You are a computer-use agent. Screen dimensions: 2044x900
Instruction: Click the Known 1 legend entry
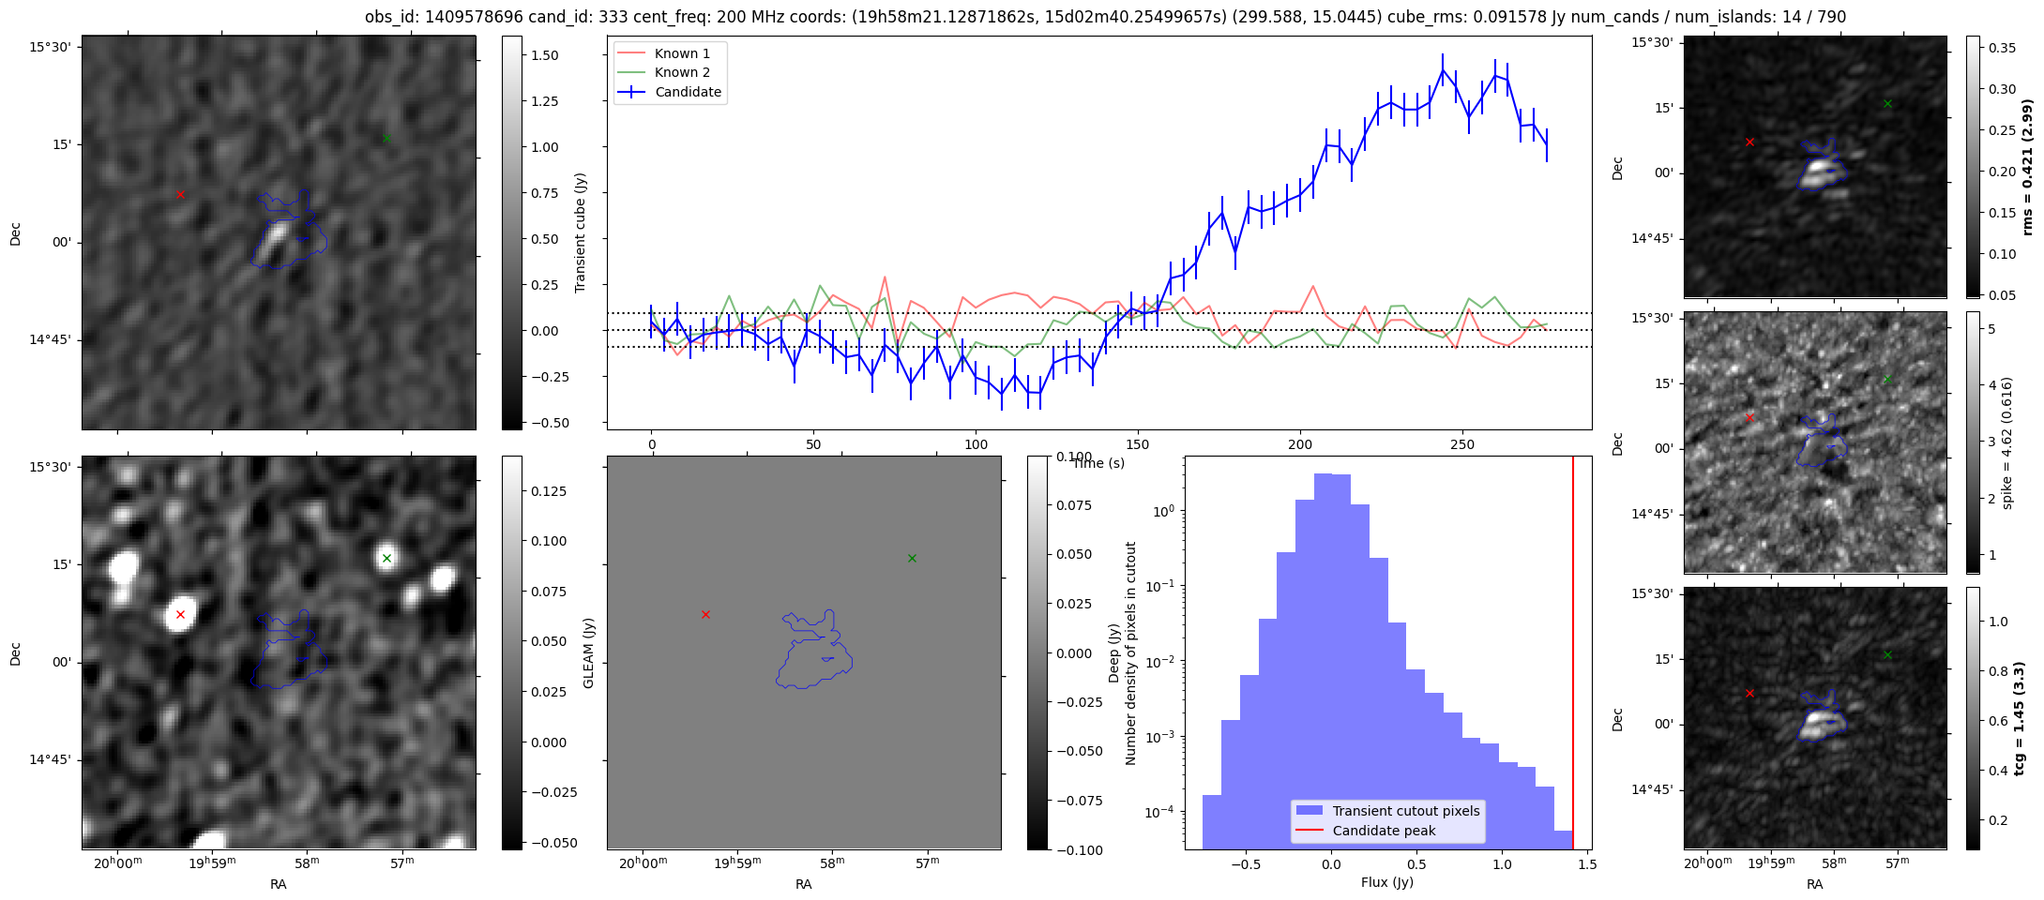[681, 53]
